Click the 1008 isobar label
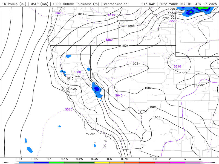219x164 pixels. 131,26
